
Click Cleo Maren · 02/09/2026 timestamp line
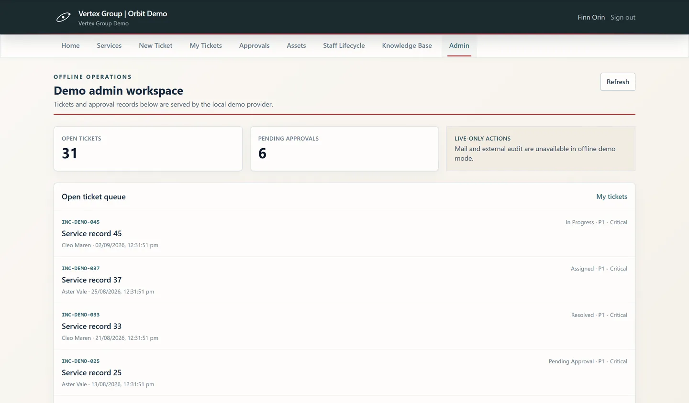(110, 245)
